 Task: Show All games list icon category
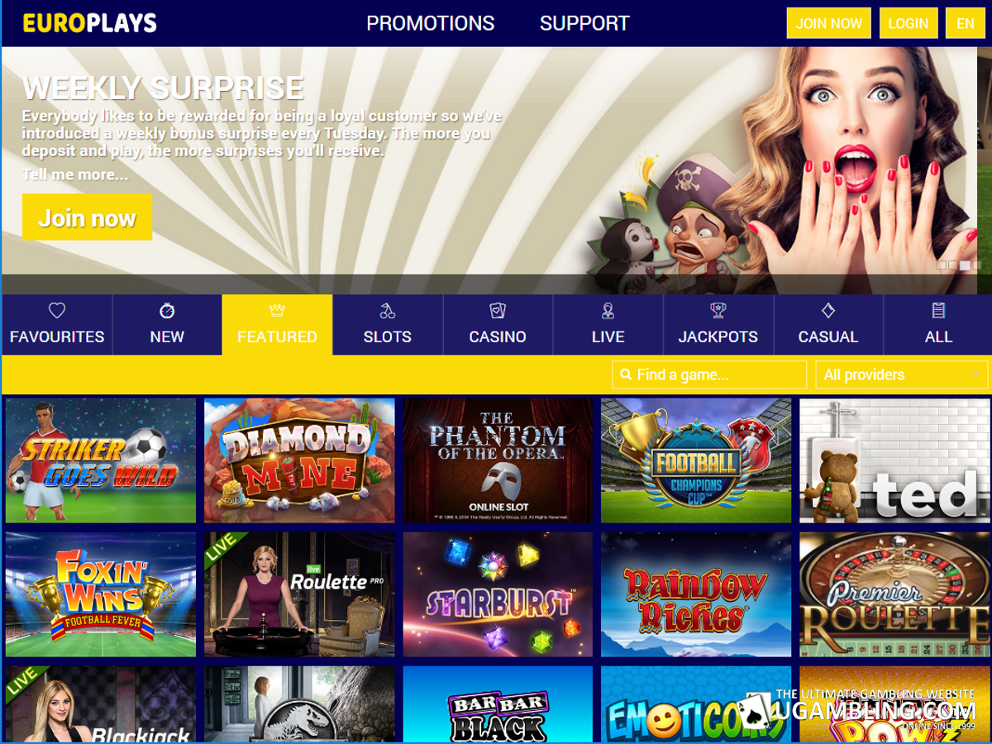pos(938,324)
